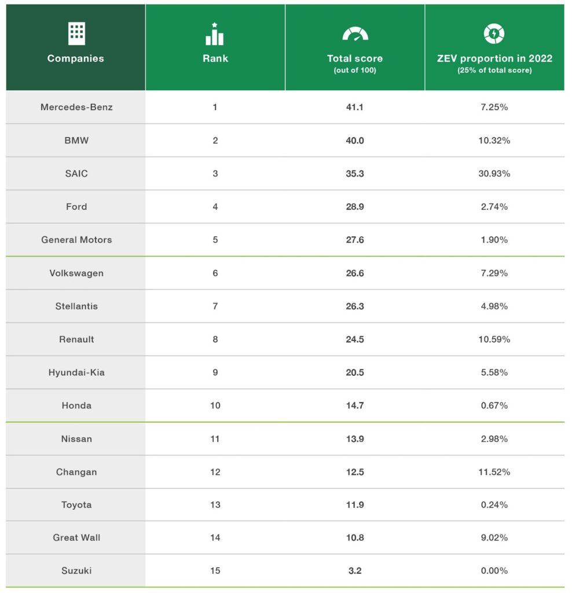
Task: Click Renault's total score 24.5
Action: 355,339
